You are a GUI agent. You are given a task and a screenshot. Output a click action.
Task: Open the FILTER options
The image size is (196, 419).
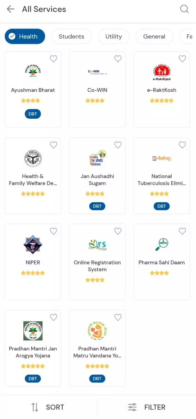pos(147,407)
